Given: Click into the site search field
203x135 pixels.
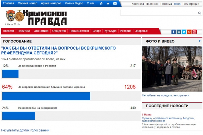Looking at the screenshot, I should [159, 13].
